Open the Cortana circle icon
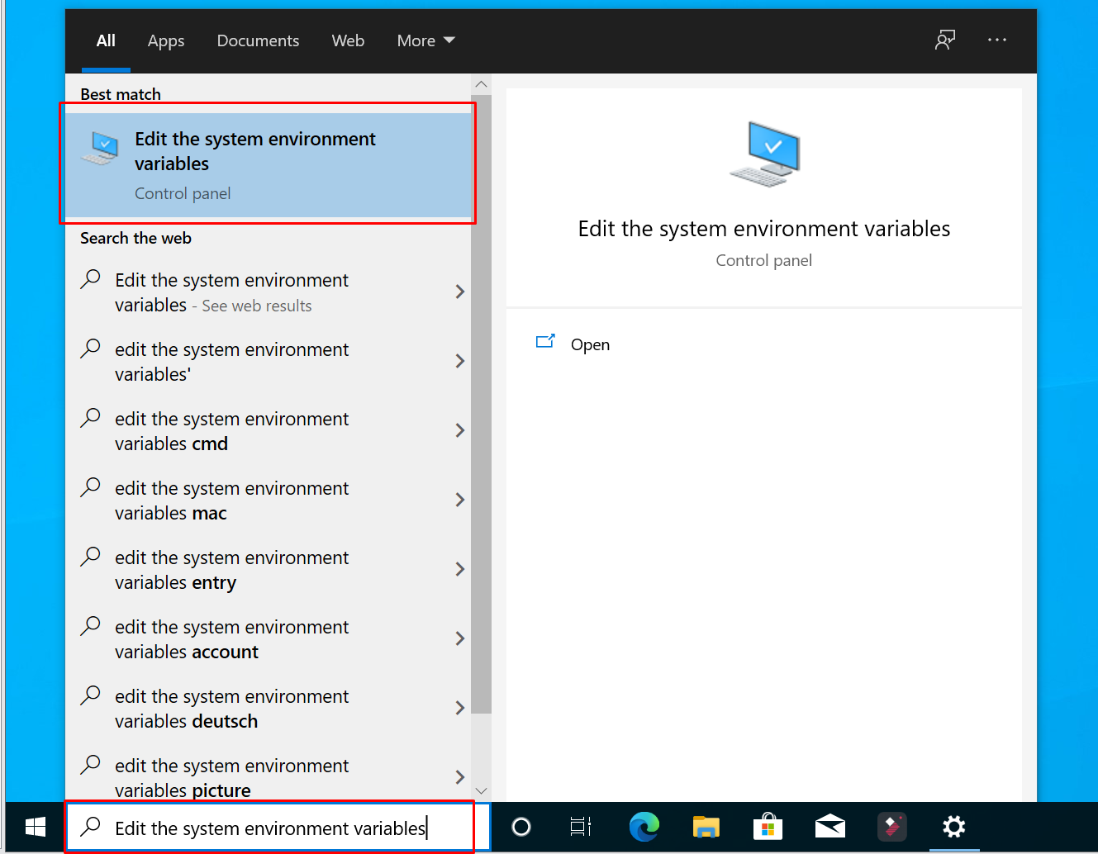Screen dimensions: 1098x854 click(521, 827)
